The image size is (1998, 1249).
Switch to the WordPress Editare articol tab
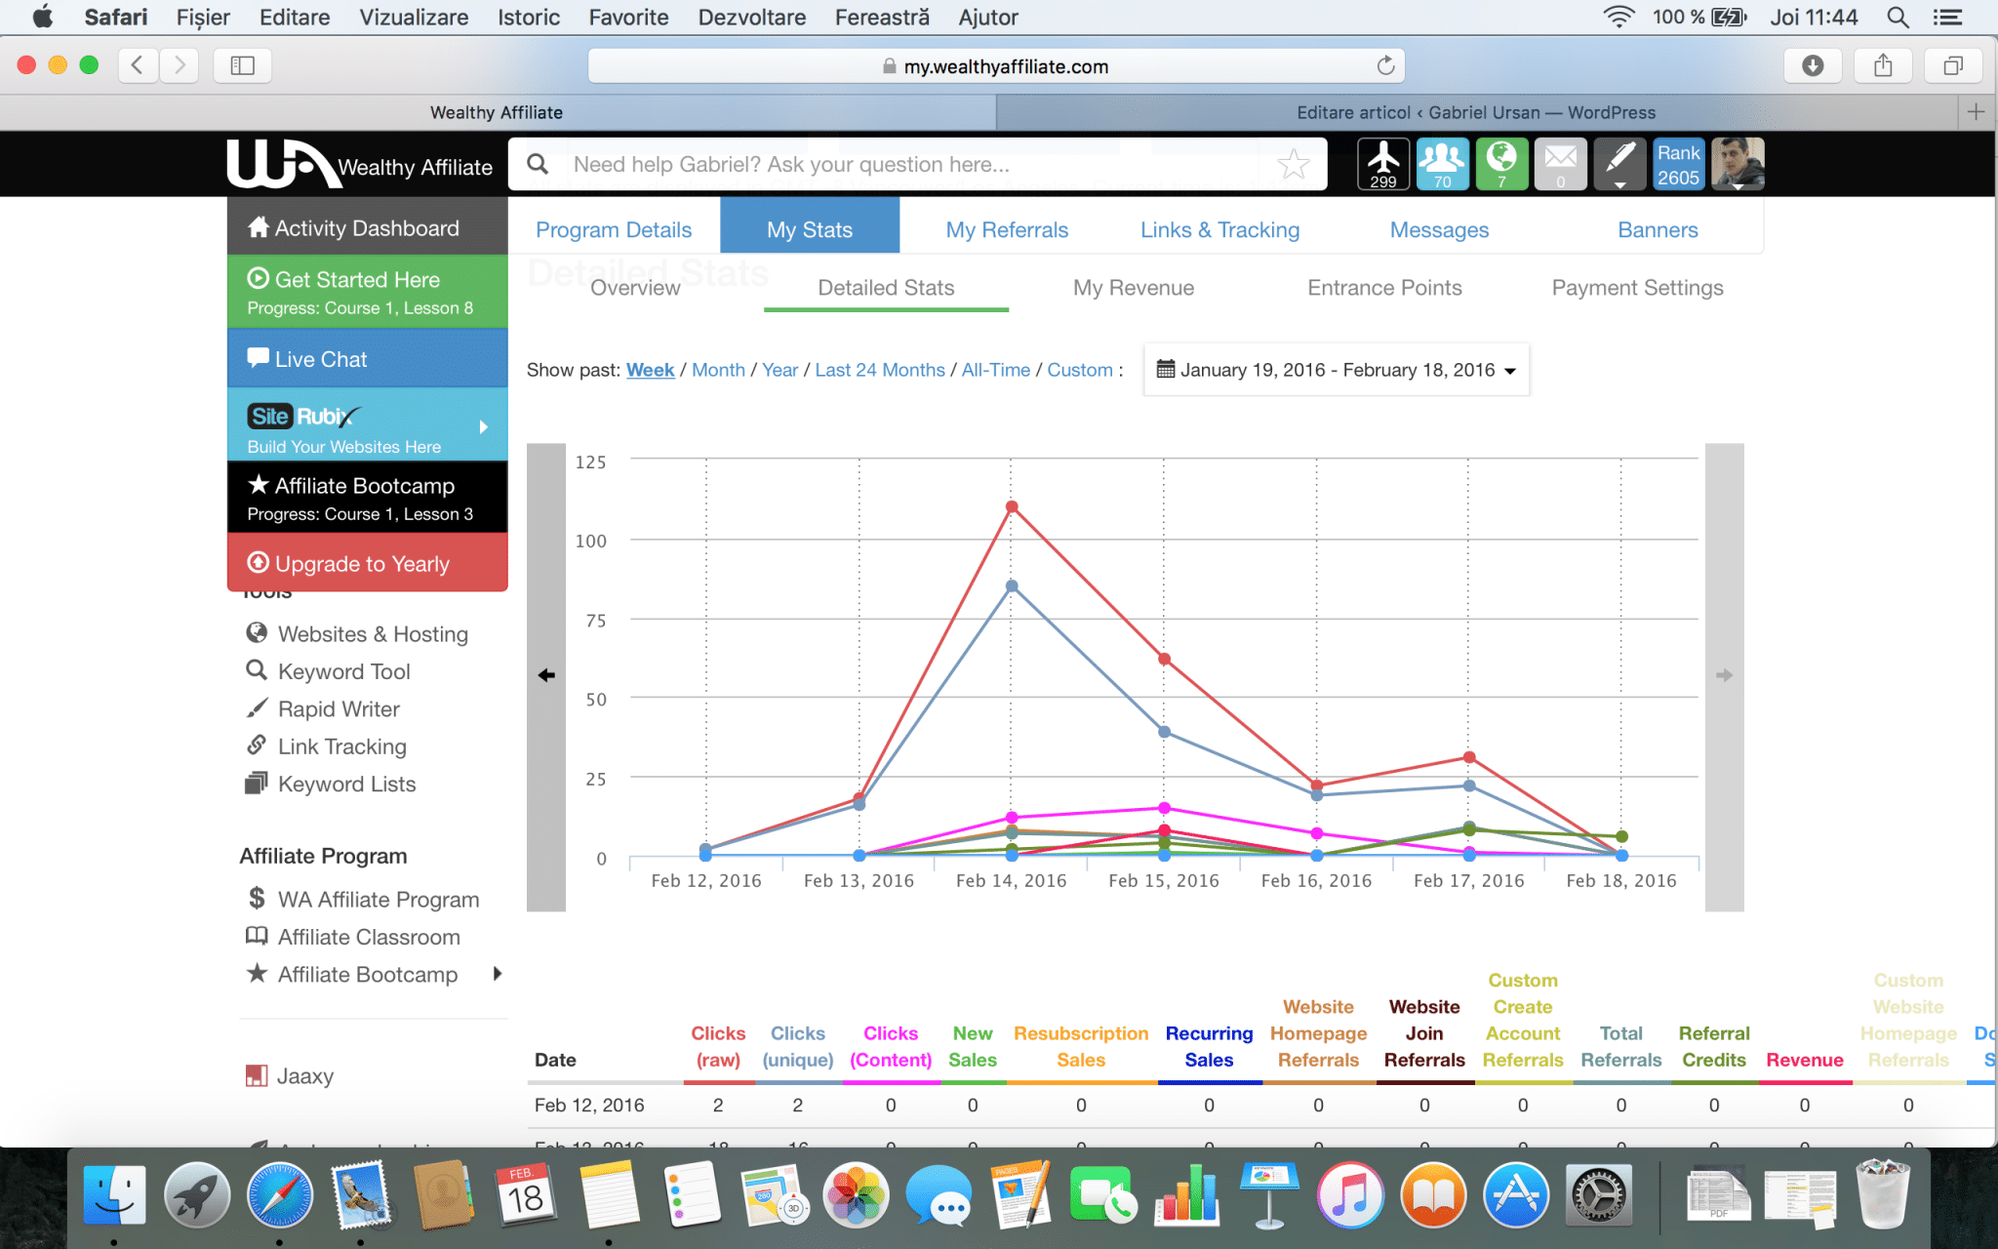pos(1476,112)
